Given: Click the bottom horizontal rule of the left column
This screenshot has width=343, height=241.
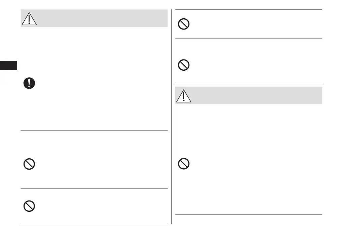Looking at the screenshot, I should pos(94,224).
